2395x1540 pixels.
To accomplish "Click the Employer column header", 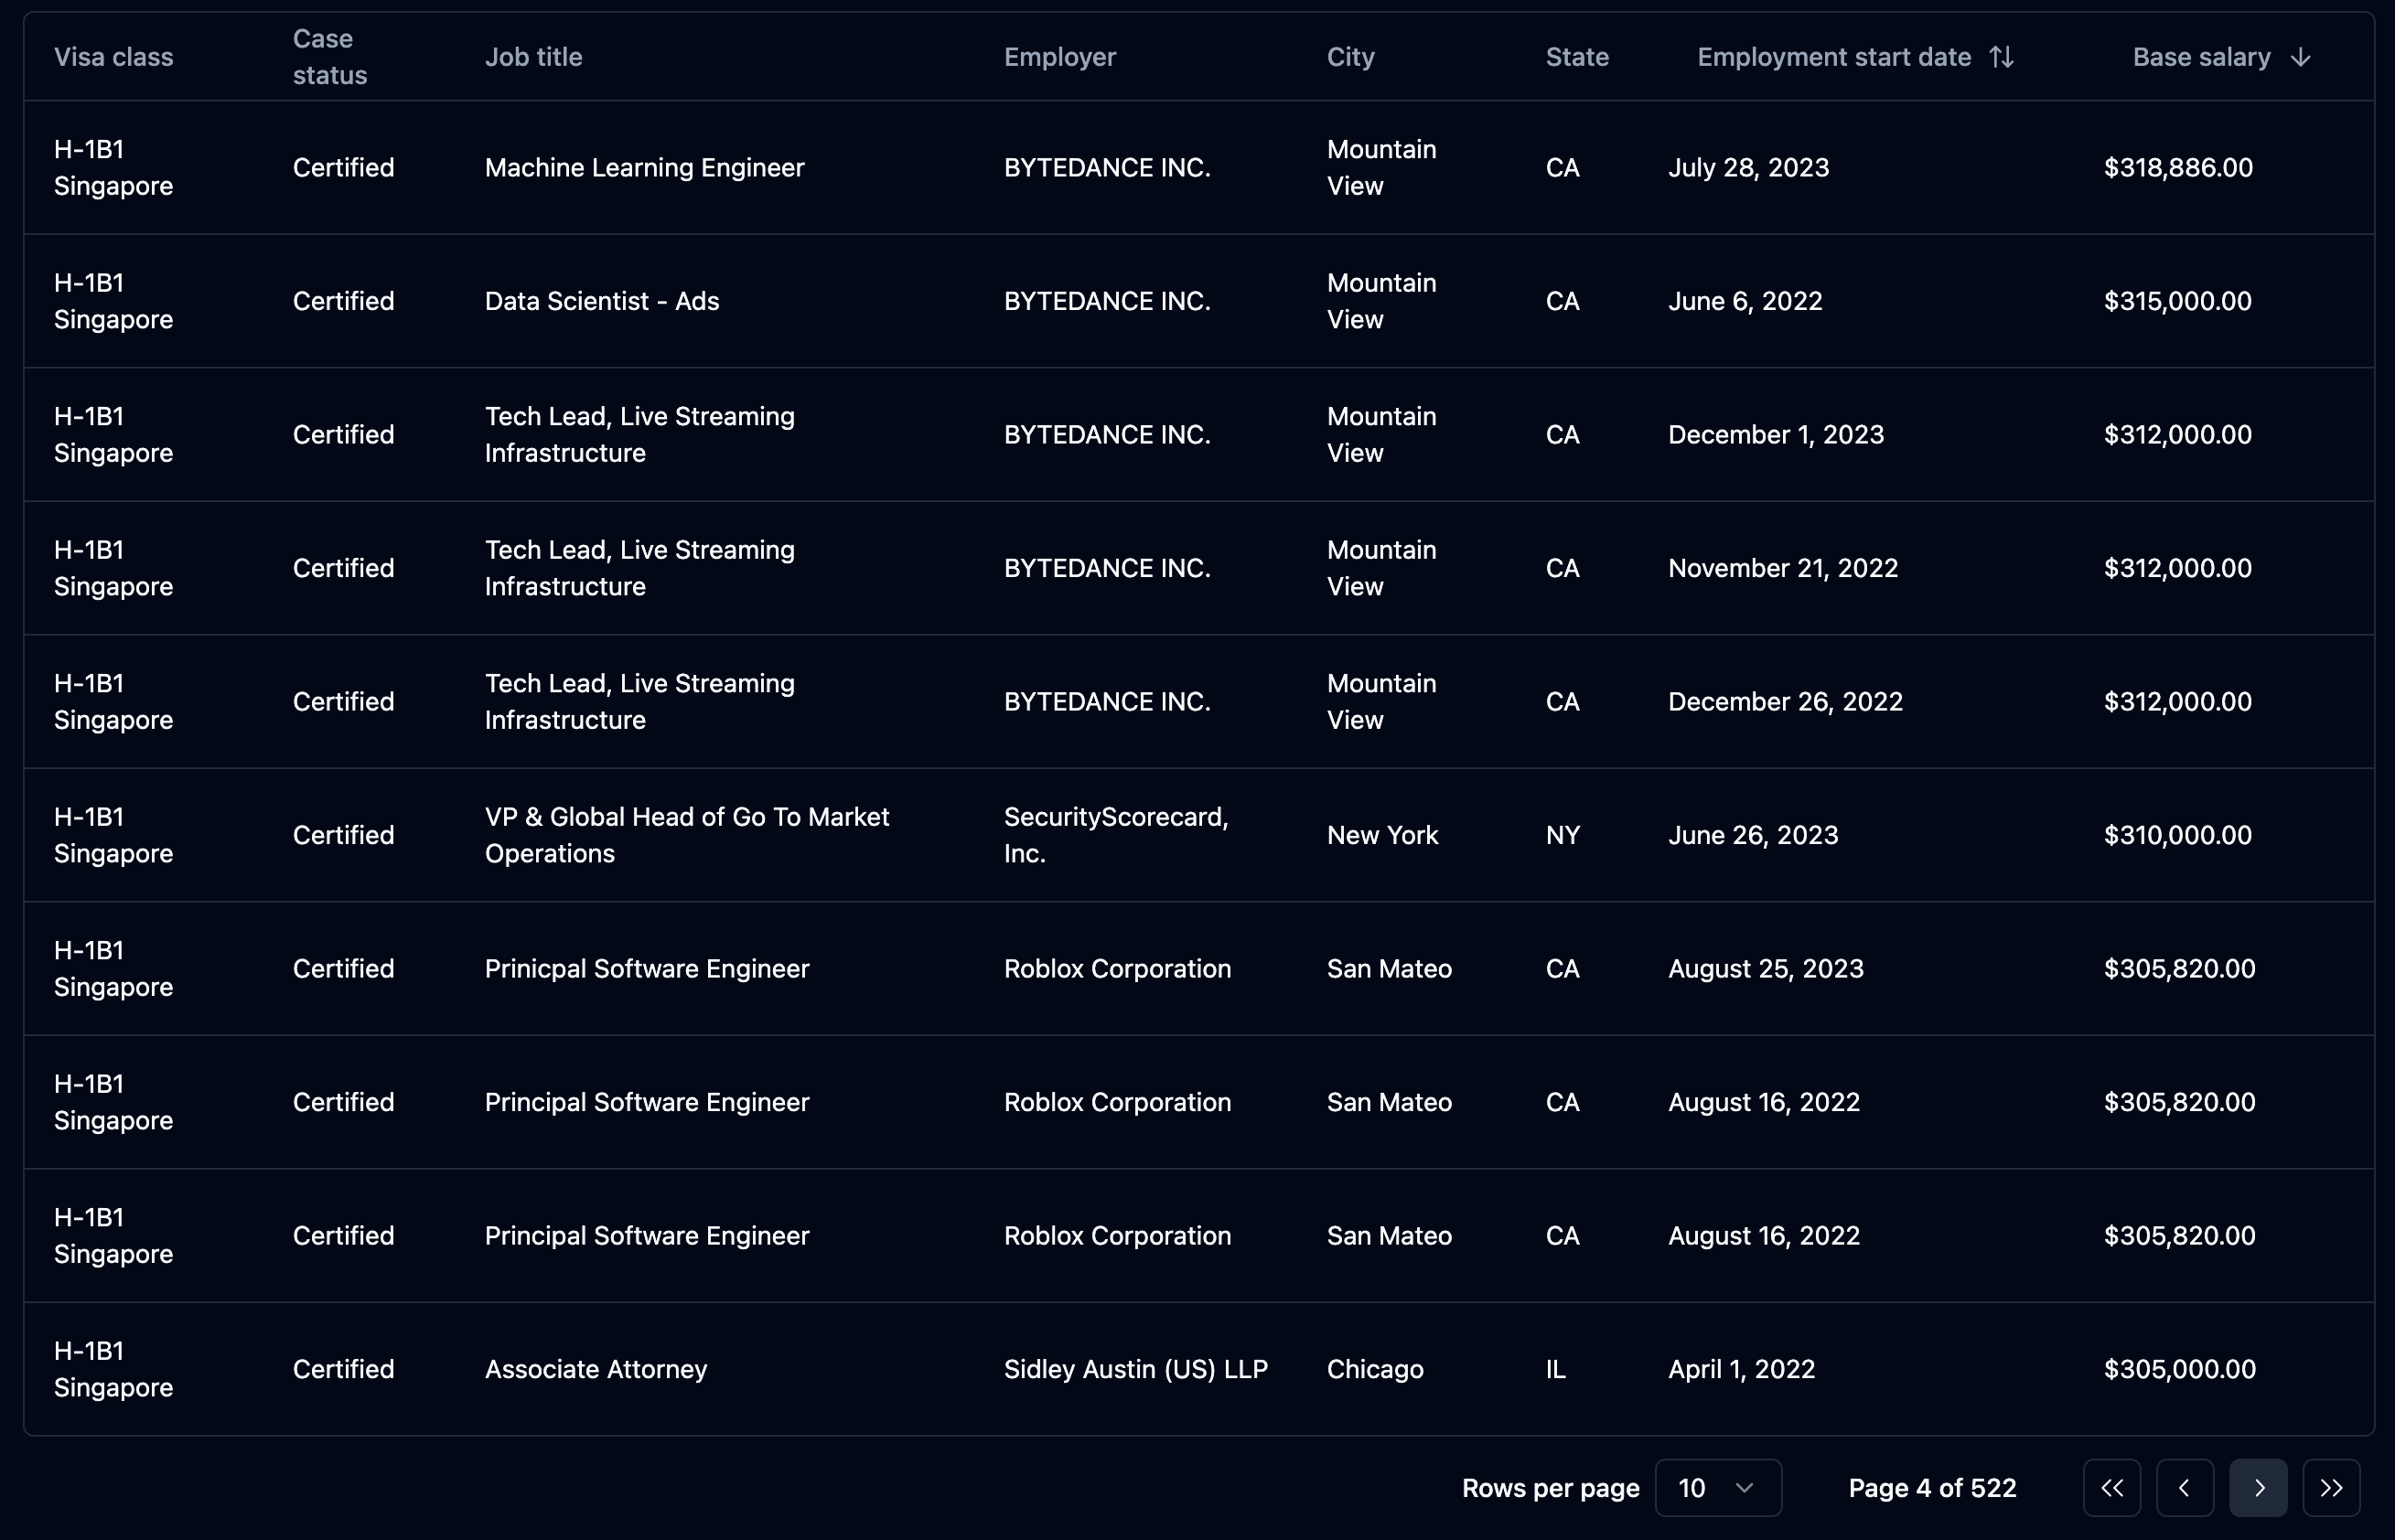I will point(1059,57).
